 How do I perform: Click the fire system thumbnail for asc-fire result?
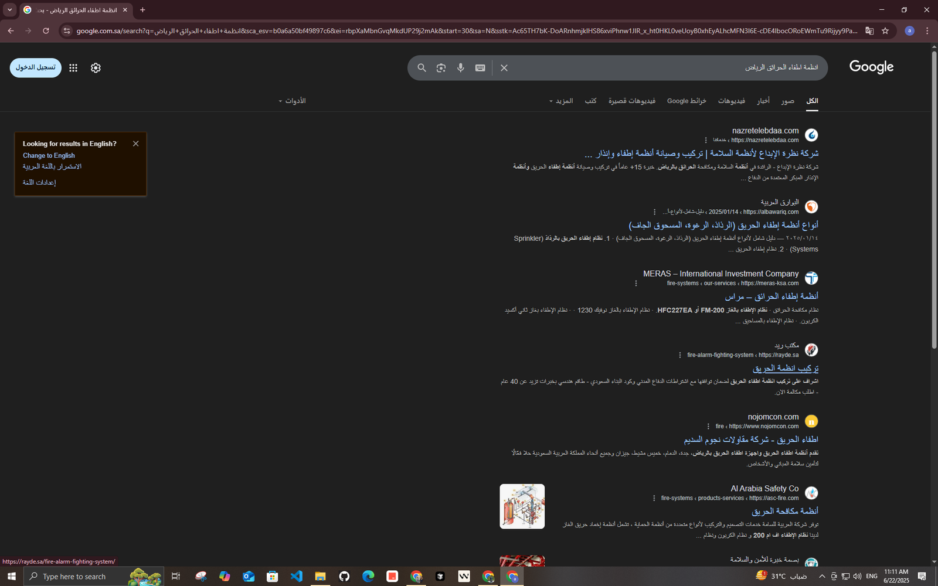click(522, 506)
